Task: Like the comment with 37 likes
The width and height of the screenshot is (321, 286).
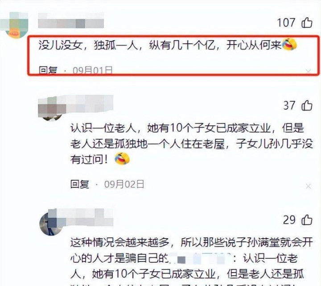Action: (307, 105)
